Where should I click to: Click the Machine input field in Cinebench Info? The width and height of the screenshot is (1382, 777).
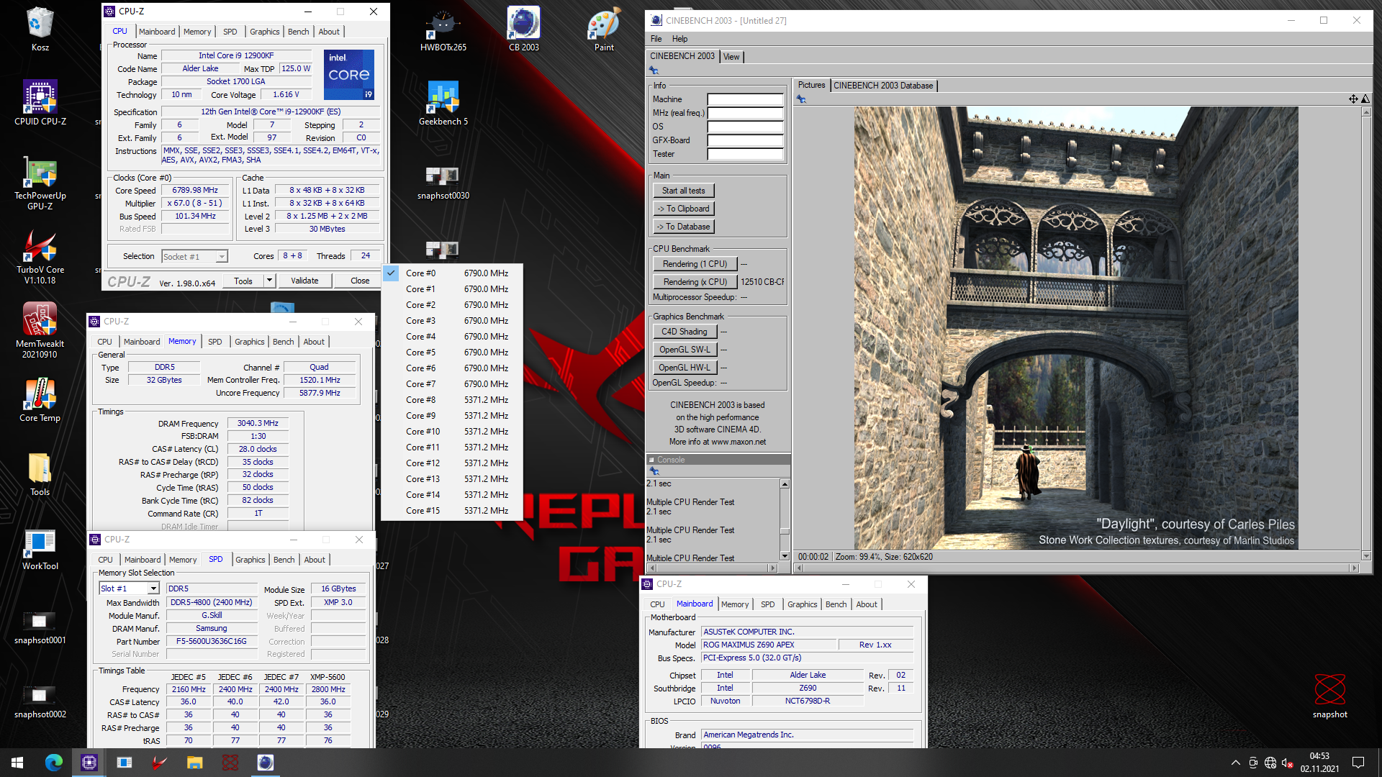pyautogui.click(x=745, y=99)
